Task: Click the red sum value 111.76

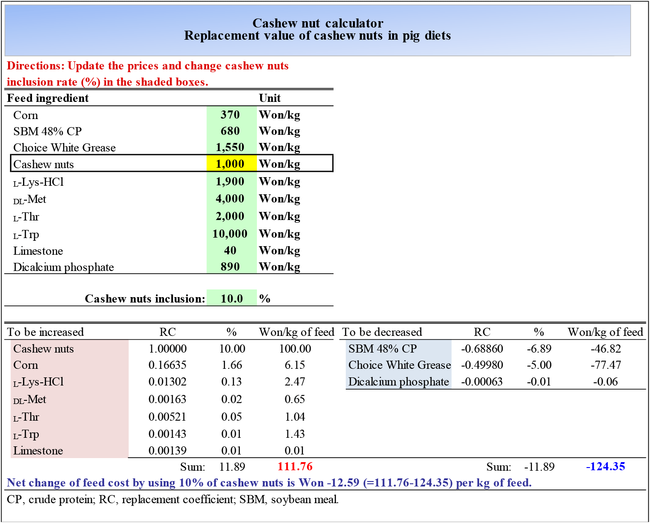Action: point(295,467)
